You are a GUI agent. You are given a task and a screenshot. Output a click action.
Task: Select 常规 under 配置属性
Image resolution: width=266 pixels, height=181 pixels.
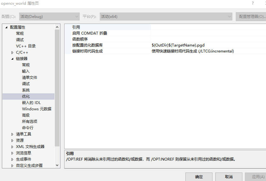[20, 34]
